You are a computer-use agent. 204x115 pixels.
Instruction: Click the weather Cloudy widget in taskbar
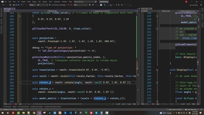pyautogui.click(x=166, y=113)
